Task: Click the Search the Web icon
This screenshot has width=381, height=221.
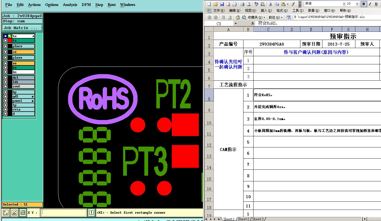Action: click(x=244, y=17)
